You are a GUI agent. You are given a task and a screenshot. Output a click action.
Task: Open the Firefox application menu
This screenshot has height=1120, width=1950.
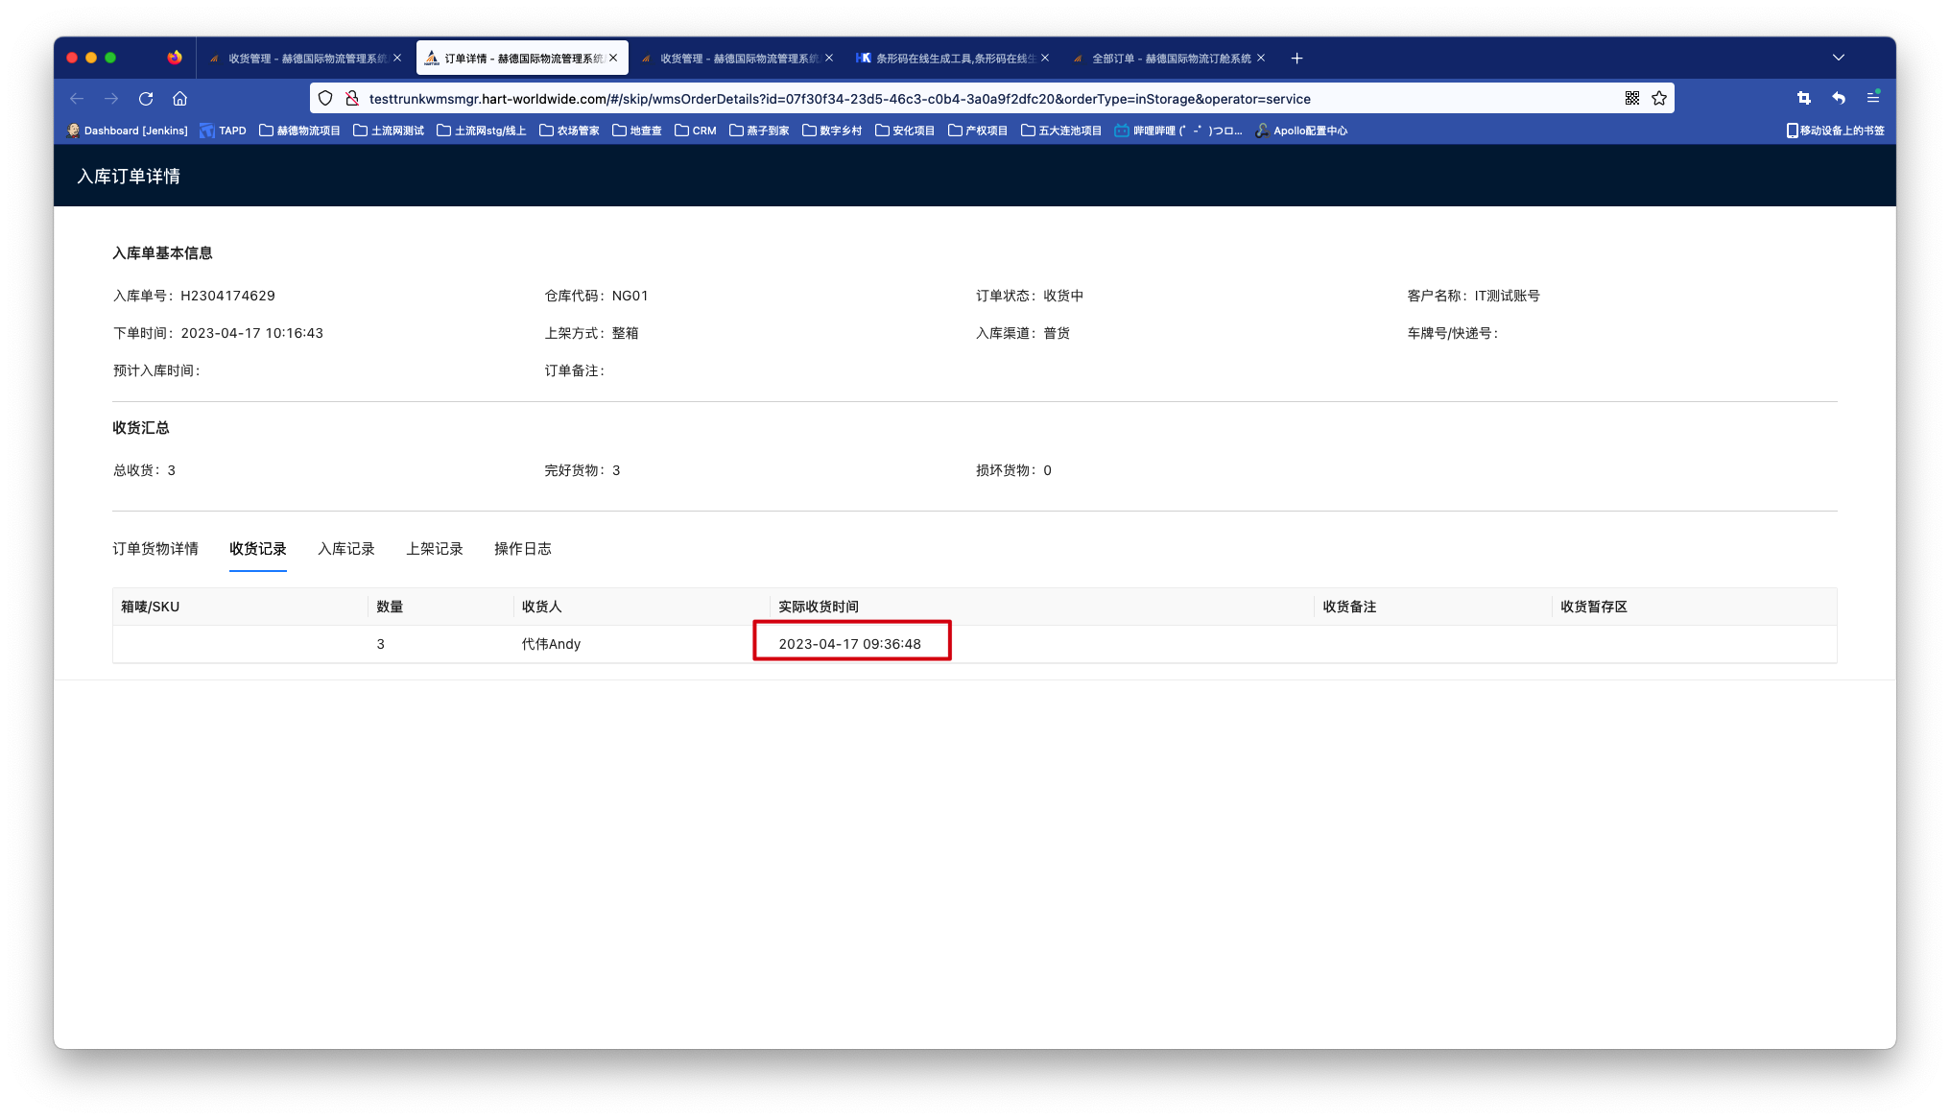[x=1872, y=98]
